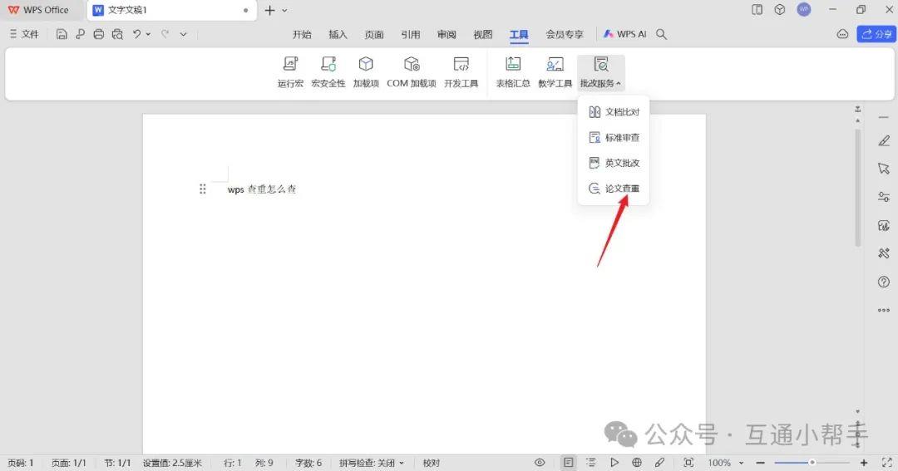898x471 pixels.
Task: Open the Add-ins (加载项) tool
Action: point(366,71)
